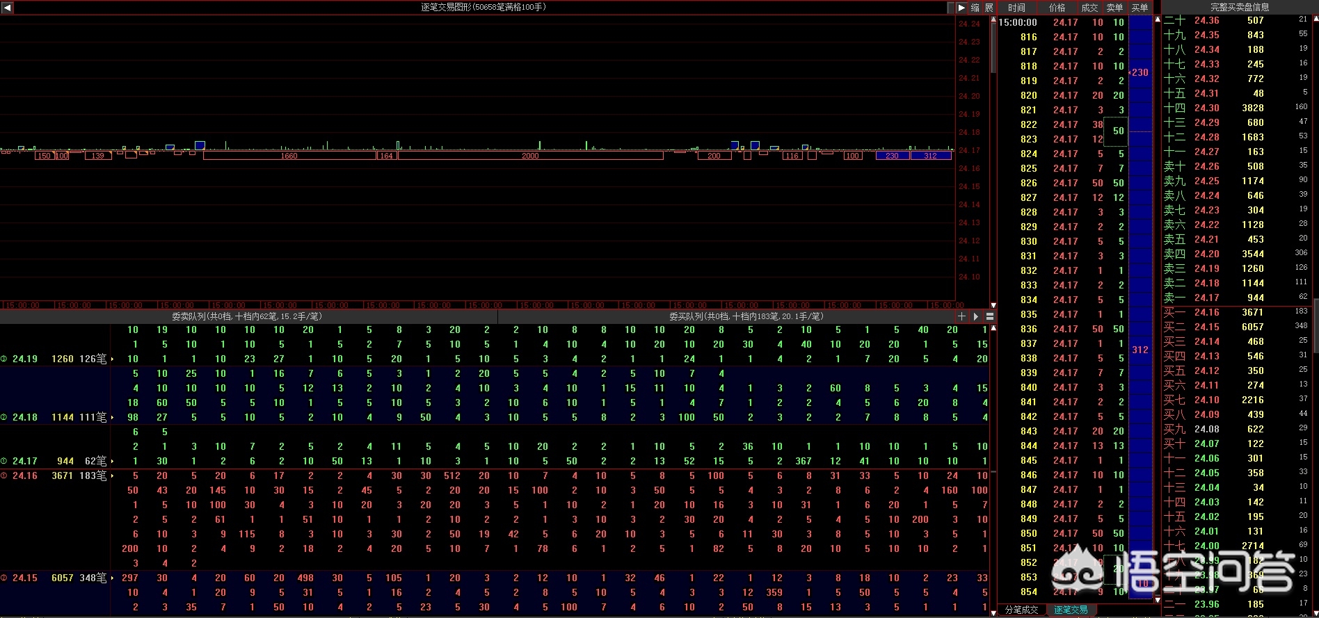Switch to the 分笔成交 tab
1319x618 pixels.
point(1021,610)
